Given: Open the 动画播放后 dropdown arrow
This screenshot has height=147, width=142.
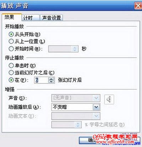Looking at the screenshot, I should [x=96, y=107].
